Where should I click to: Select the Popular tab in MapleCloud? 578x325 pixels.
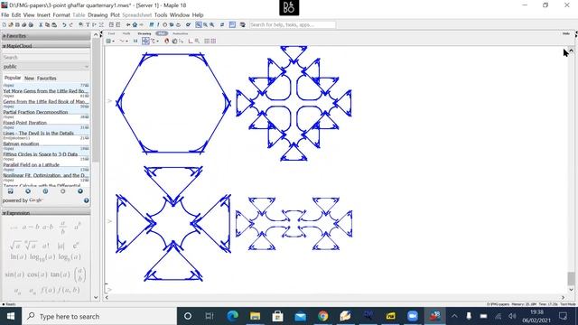tap(13, 78)
